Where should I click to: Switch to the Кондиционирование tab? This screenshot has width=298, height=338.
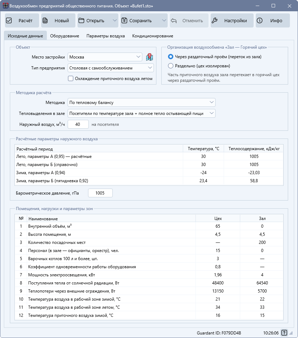[153, 36]
